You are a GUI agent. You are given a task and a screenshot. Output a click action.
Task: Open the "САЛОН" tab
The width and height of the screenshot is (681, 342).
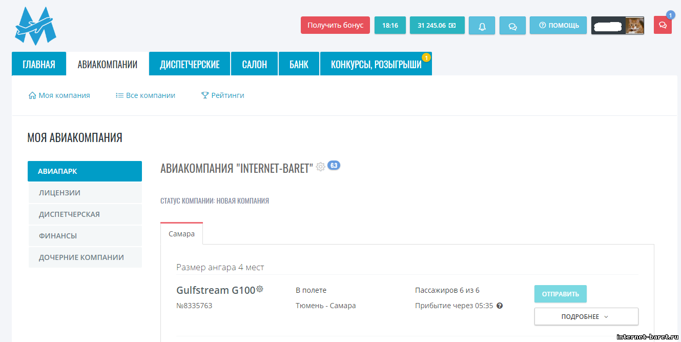(255, 64)
